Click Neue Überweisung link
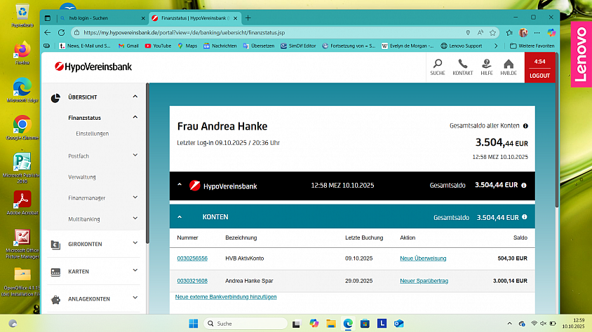The height and width of the screenshot is (332, 592). pyautogui.click(x=423, y=258)
